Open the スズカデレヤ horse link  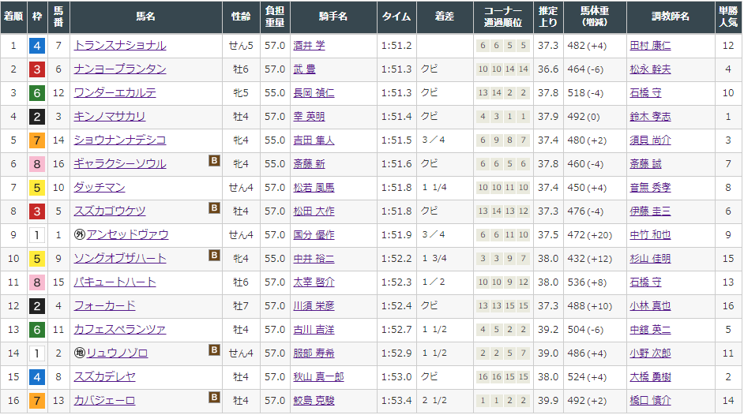coord(104,377)
